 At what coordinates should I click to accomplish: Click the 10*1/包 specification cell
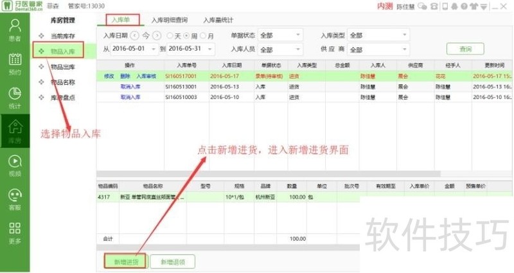[x=235, y=197]
